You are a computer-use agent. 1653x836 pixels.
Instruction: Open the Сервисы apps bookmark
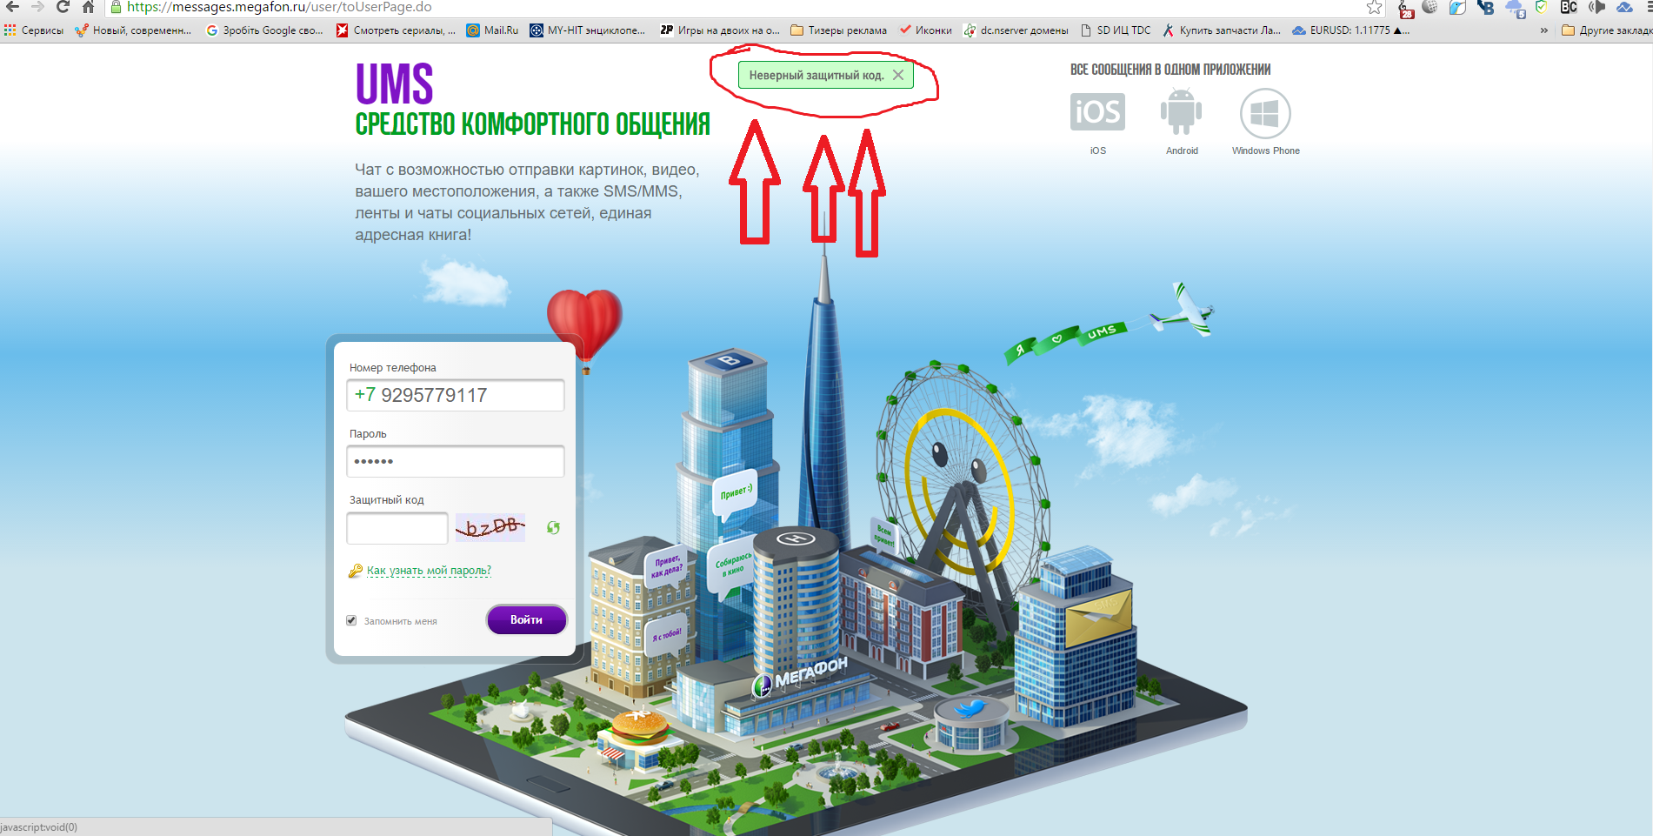[34, 30]
